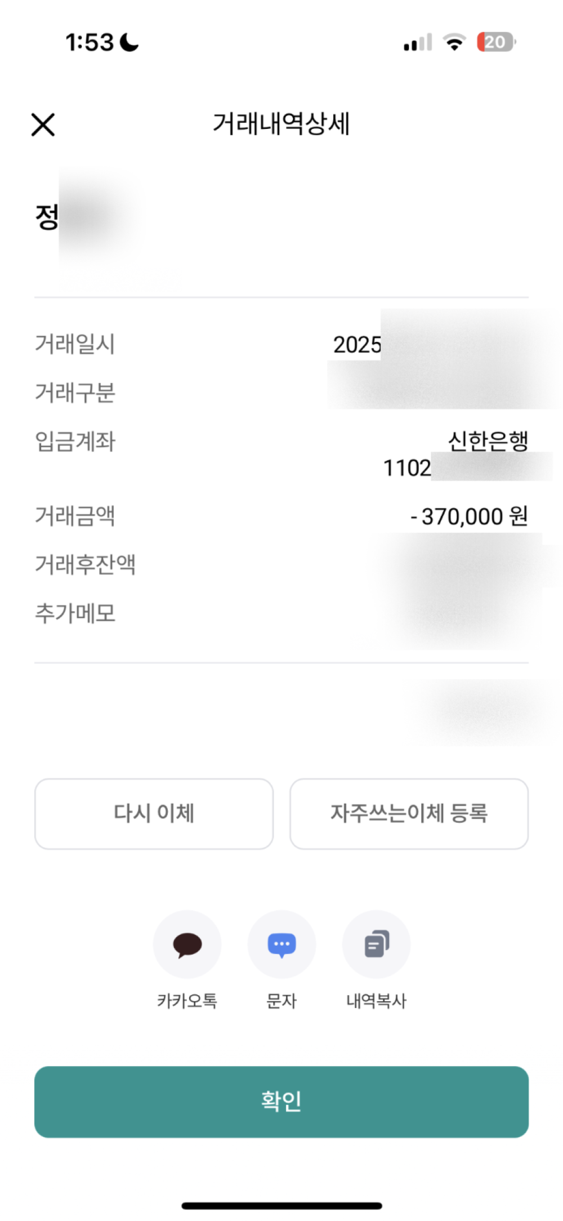Share via KakaoTalk speech bubble icon
This screenshot has width=563, height=1221.
pos(187,944)
